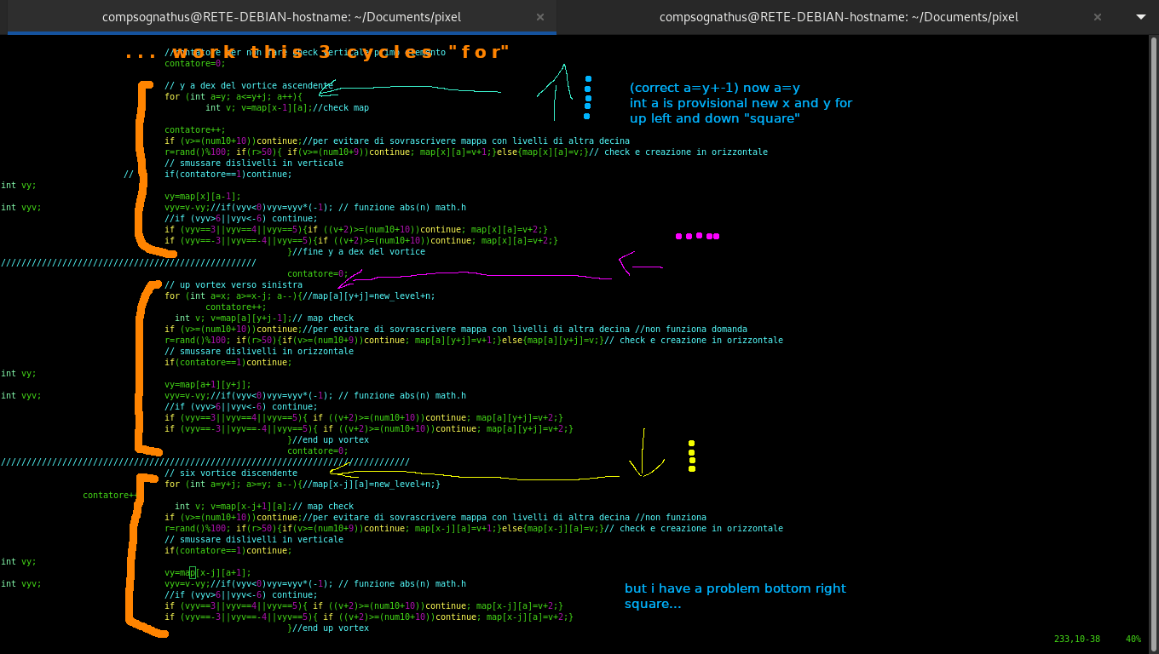Click comment '}//fine y a dex del vortice'
1159x654 pixels.
click(356, 252)
